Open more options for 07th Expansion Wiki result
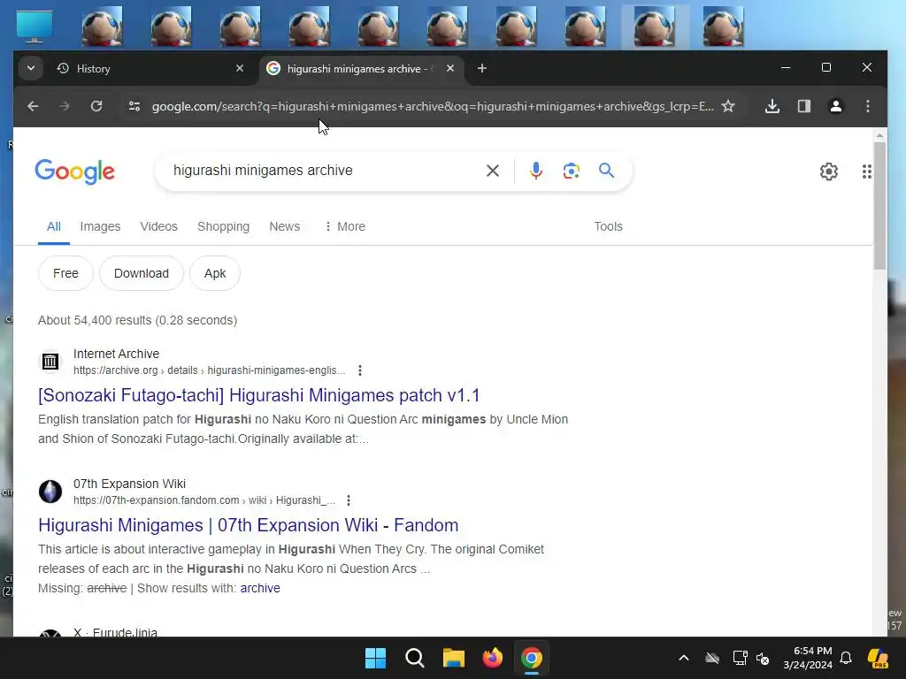 click(x=349, y=500)
